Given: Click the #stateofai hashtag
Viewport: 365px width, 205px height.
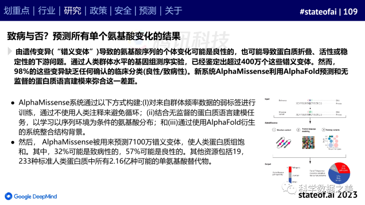Looking at the screenshot, I should (319, 12).
